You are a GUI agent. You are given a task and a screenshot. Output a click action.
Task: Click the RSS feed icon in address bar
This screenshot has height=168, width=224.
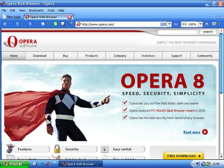point(163,24)
